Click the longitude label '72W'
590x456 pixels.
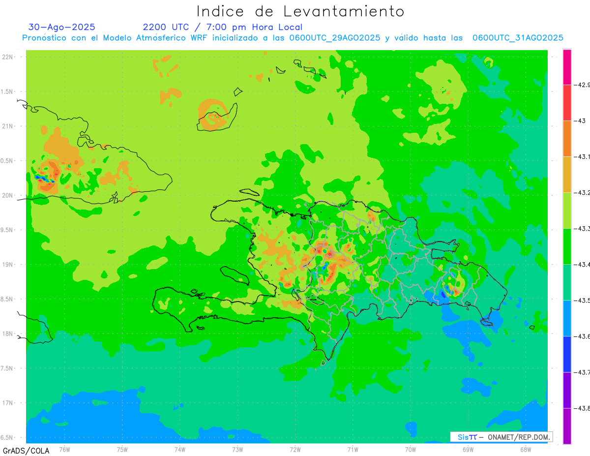click(295, 449)
